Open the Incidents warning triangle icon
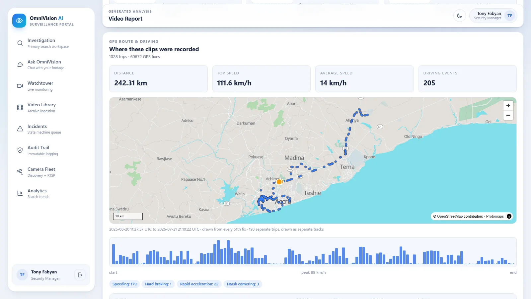531x299 pixels. pos(20,129)
